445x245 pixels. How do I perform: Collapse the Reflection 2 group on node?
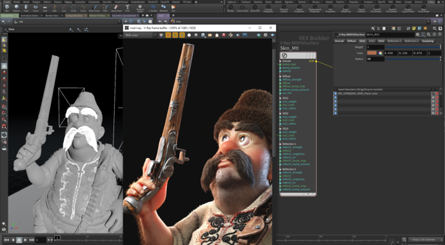click(281, 170)
